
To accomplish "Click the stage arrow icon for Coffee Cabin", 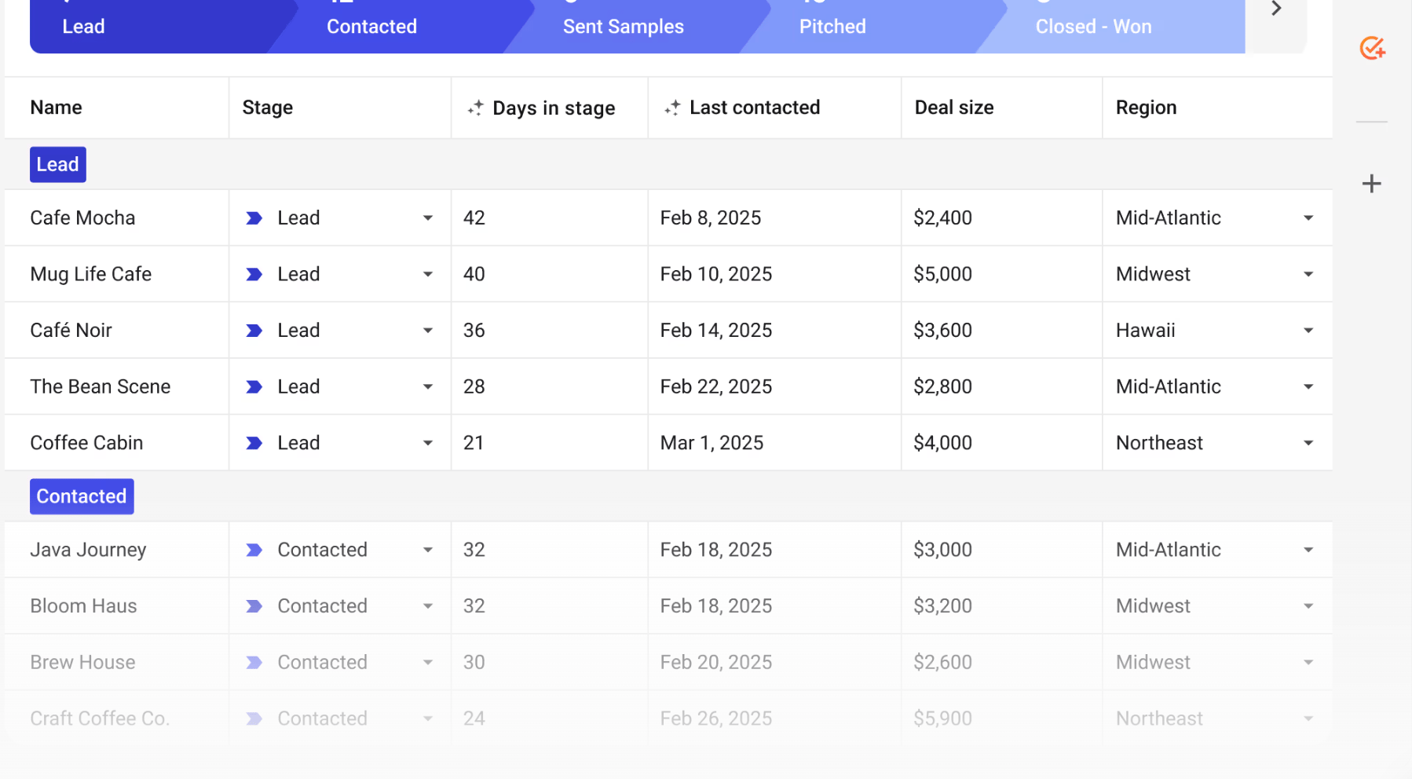I will (254, 444).
